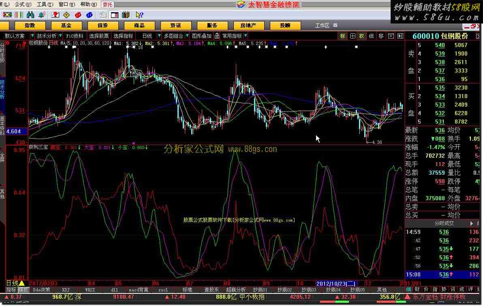This screenshot has width=483, height=306.
Task: Switch to the KDJ indicator tab
Action: (66, 290)
